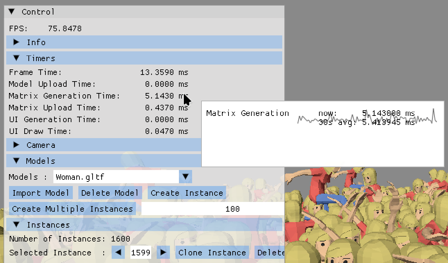Collapse the Models section header
The image size is (448, 263).
pyautogui.click(x=16, y=161)
